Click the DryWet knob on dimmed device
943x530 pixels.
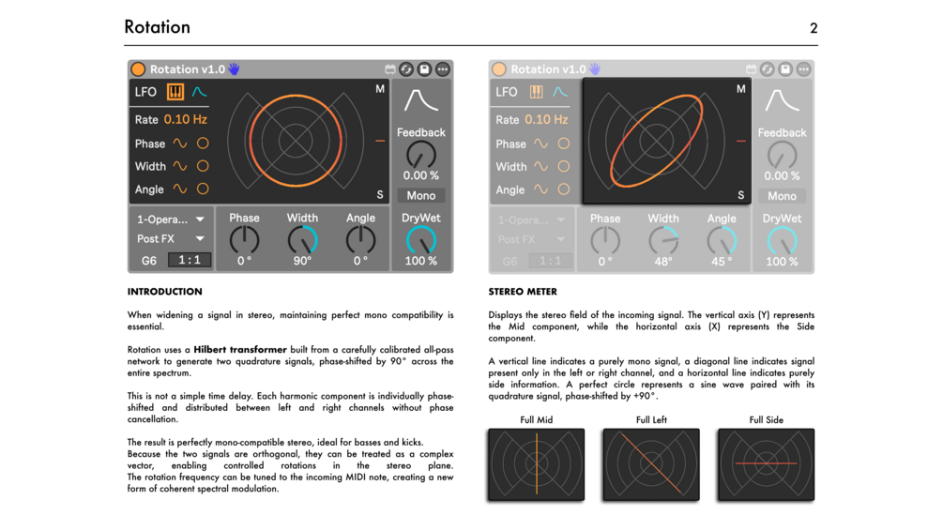pyautogui.click(x=782, y=241)
